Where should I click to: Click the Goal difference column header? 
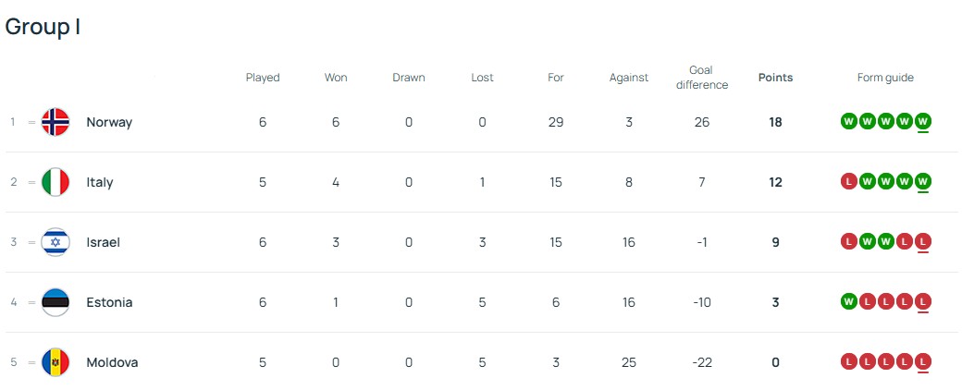702,78
